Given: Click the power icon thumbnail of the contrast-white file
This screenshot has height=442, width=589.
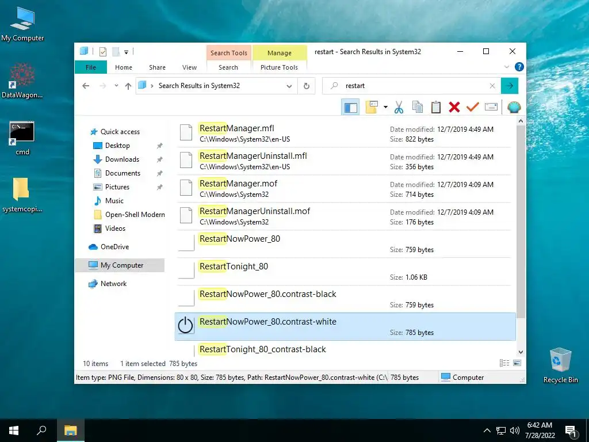Looking at the screenshot, I should tap(185, 326).
